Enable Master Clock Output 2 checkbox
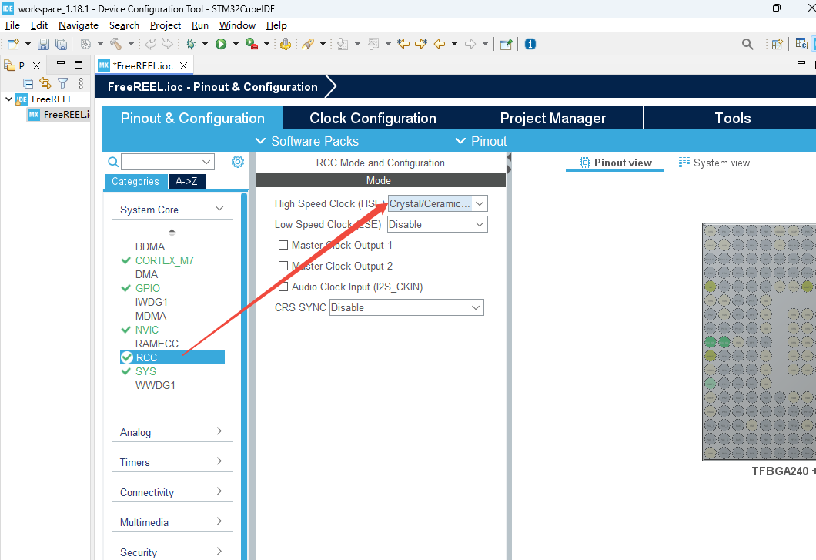 [x=283, y=266]
